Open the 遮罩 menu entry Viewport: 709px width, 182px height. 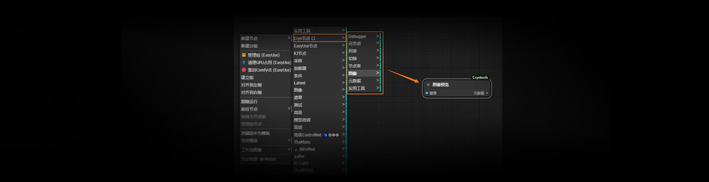[x=319, y=98]
